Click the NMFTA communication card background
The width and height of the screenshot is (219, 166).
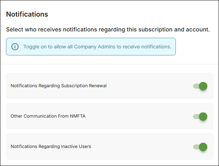coord(110,116)
